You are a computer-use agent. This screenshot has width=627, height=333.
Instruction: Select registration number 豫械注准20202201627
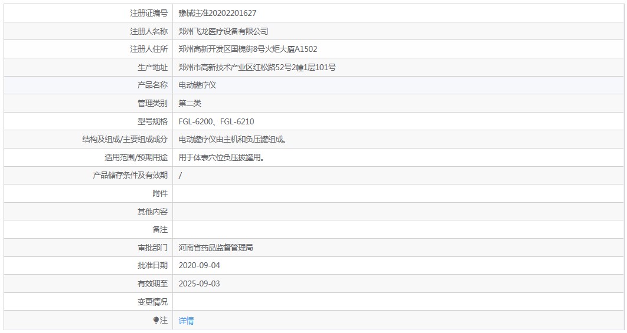click(217, 13)
